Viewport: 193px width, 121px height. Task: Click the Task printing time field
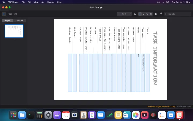[x=119, y=73]
